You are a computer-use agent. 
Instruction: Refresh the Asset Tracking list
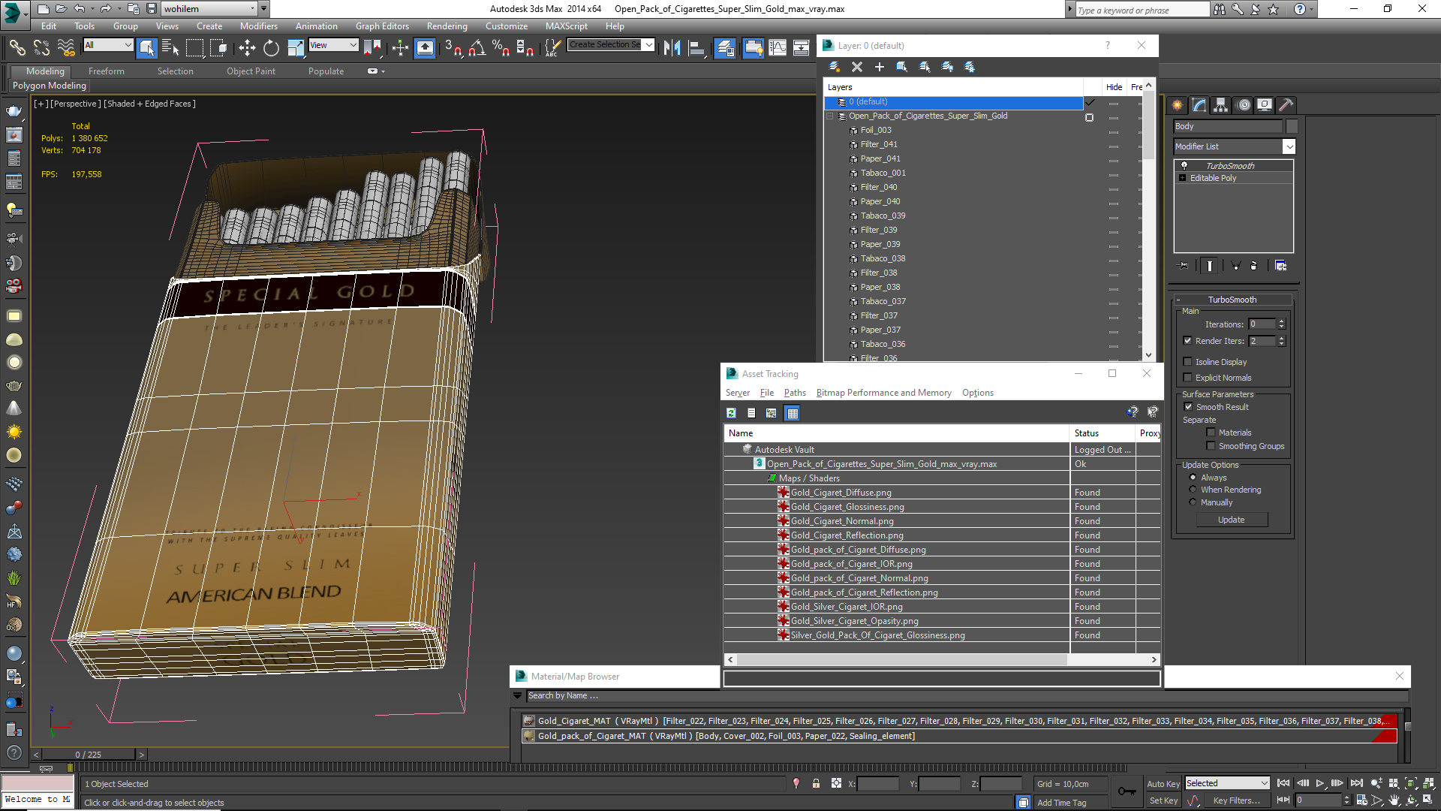731,413
